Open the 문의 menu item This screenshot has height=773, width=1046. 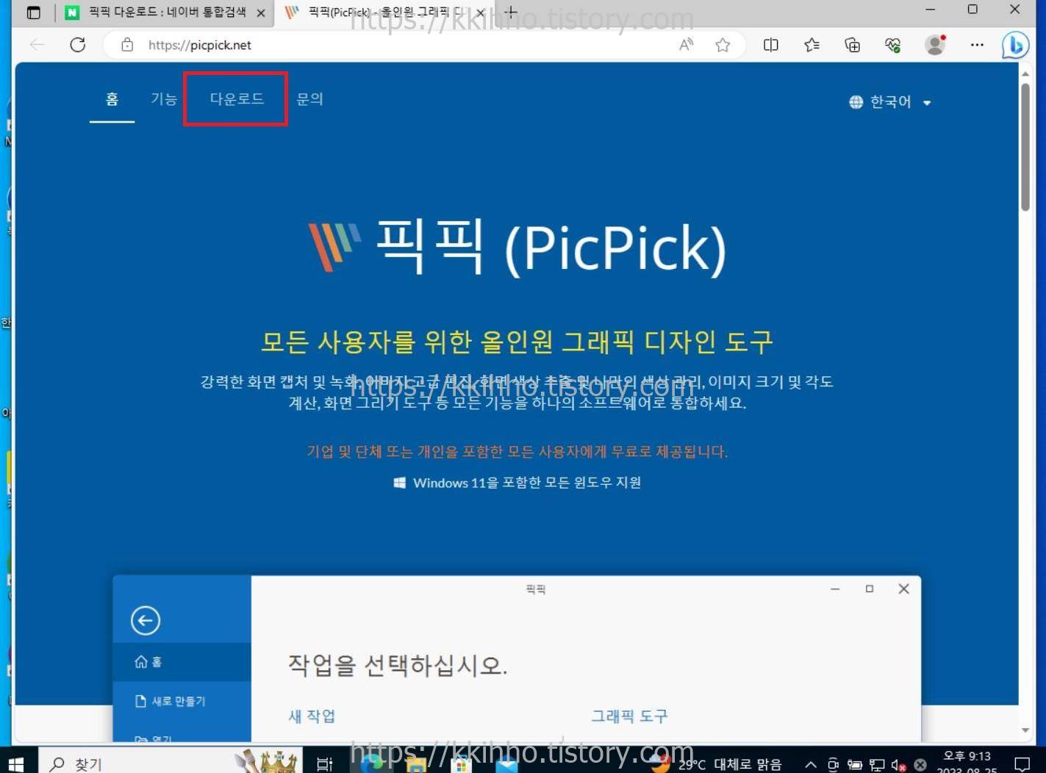pos(309,98)
